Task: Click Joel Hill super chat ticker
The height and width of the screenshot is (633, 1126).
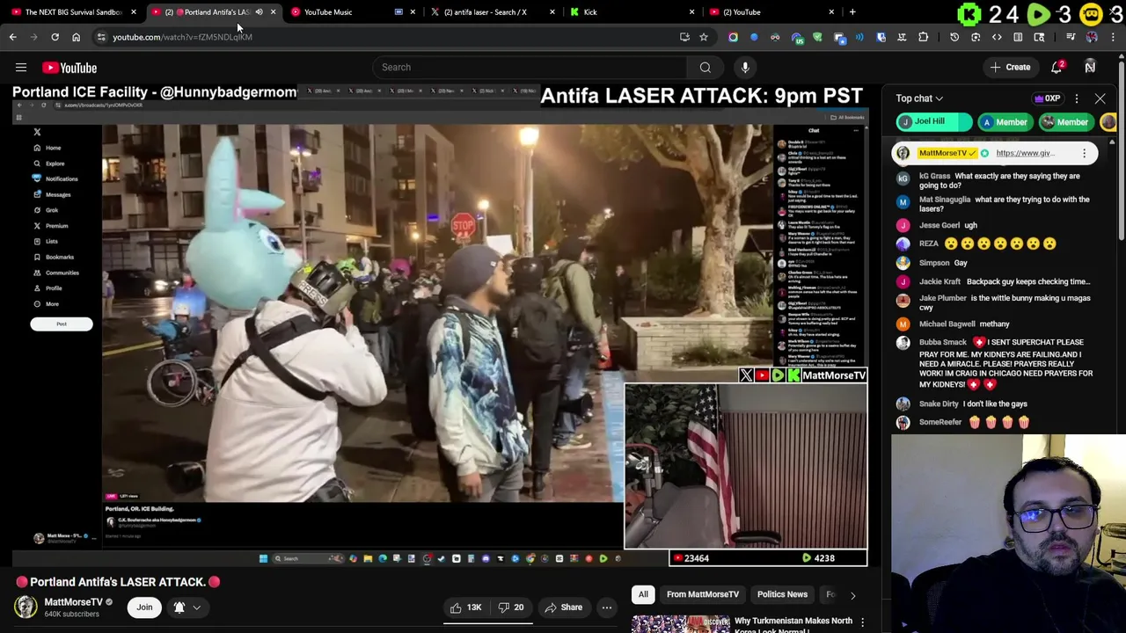Action: coord(933,121)
